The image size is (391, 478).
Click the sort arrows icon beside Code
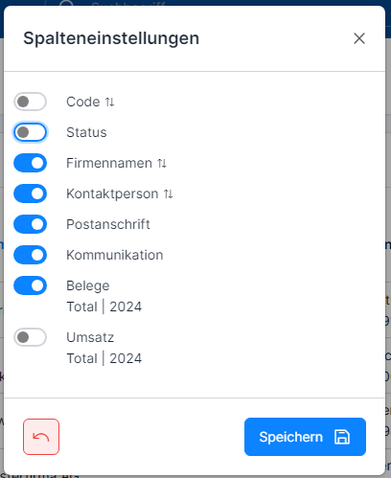(x=110, y=102)
